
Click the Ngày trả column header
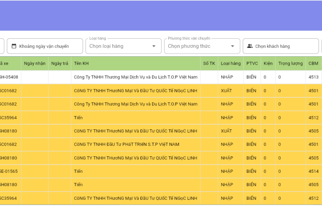pos(60,64)
